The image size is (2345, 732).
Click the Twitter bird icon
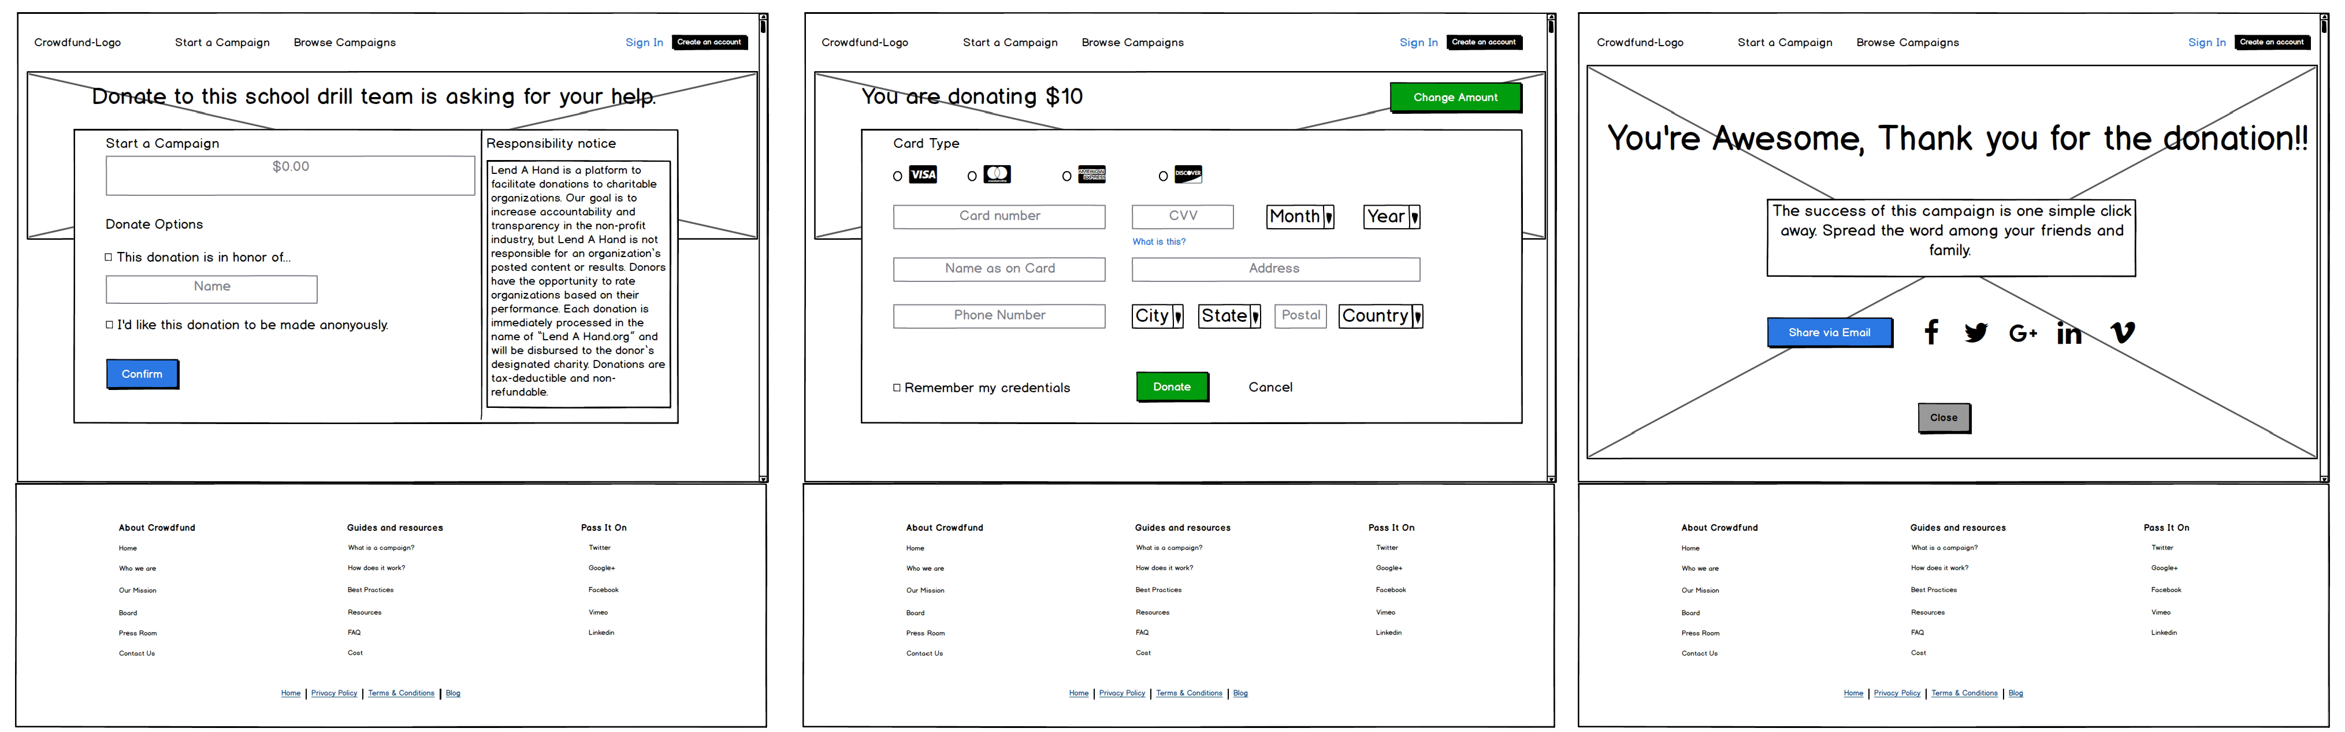pyautogui.click(x=1975, y=333)
